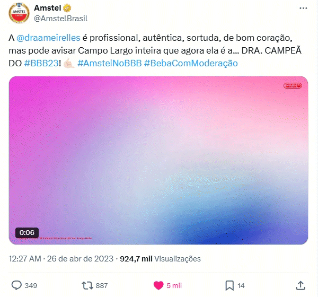Image resolution: width=318 pixels, height=297 pixels.
Task: Open the 924,7 mil Visualizações count
Action: (160, 259)
